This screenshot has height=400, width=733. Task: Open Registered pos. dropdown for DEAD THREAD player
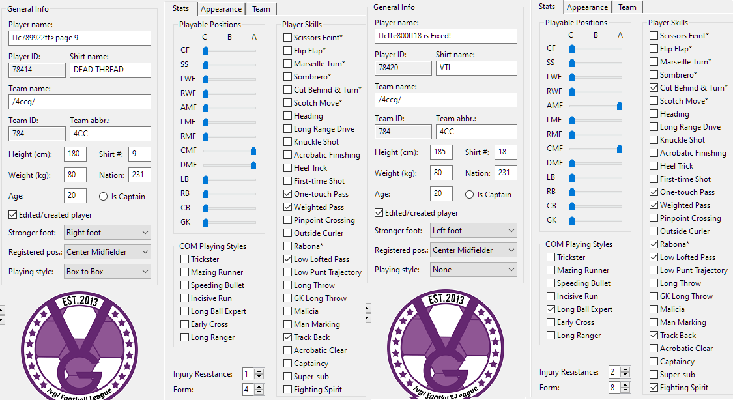(108, 252)
